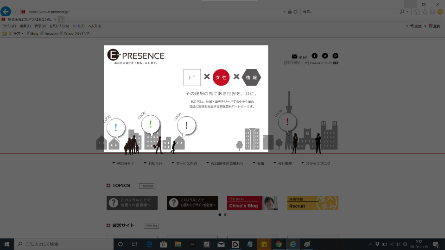Open the ヘルプ(H) menu

pyautogui.click(x=95, y=26)
